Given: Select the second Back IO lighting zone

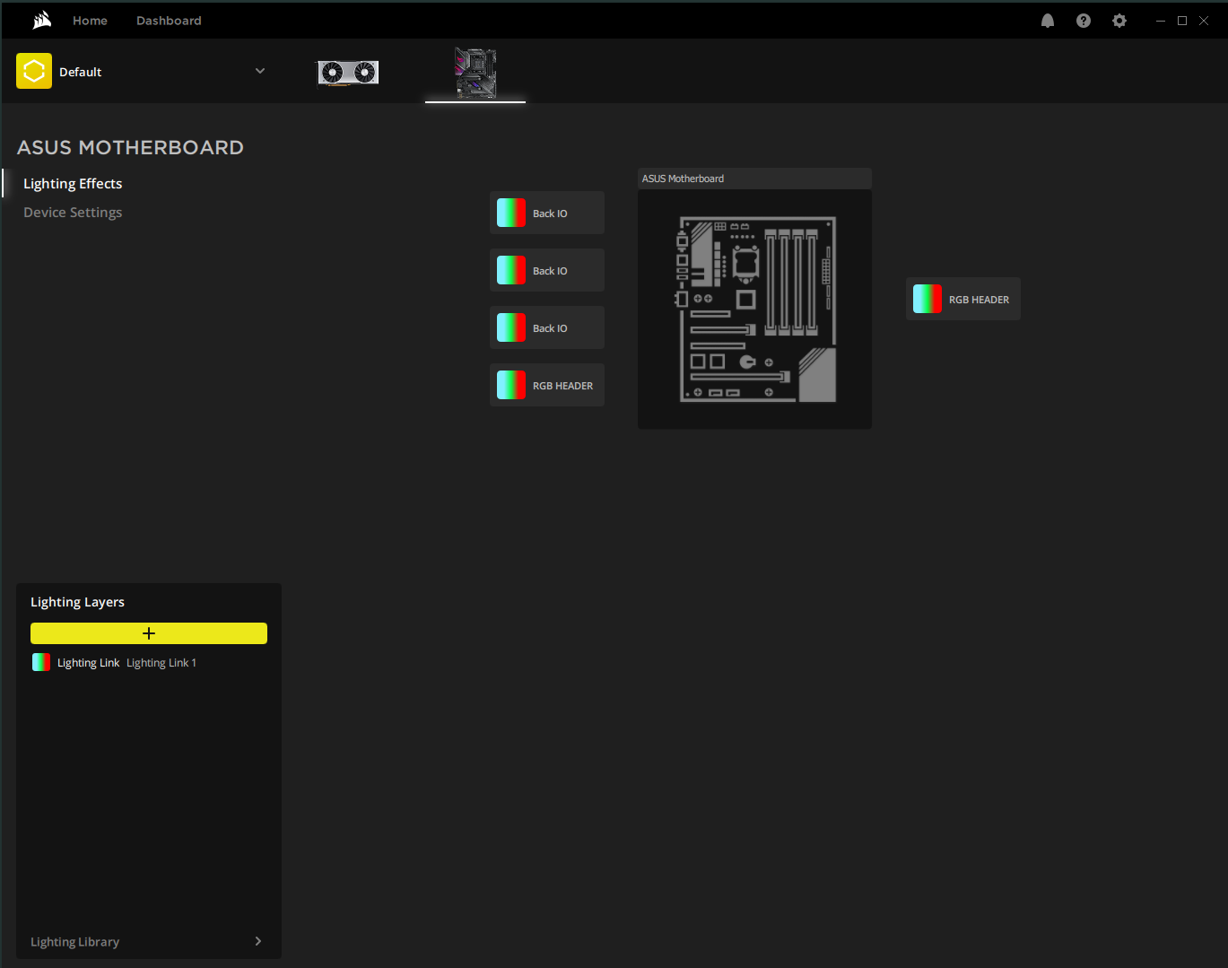Looking at the screenshot, I should click(x=547, y=270).
